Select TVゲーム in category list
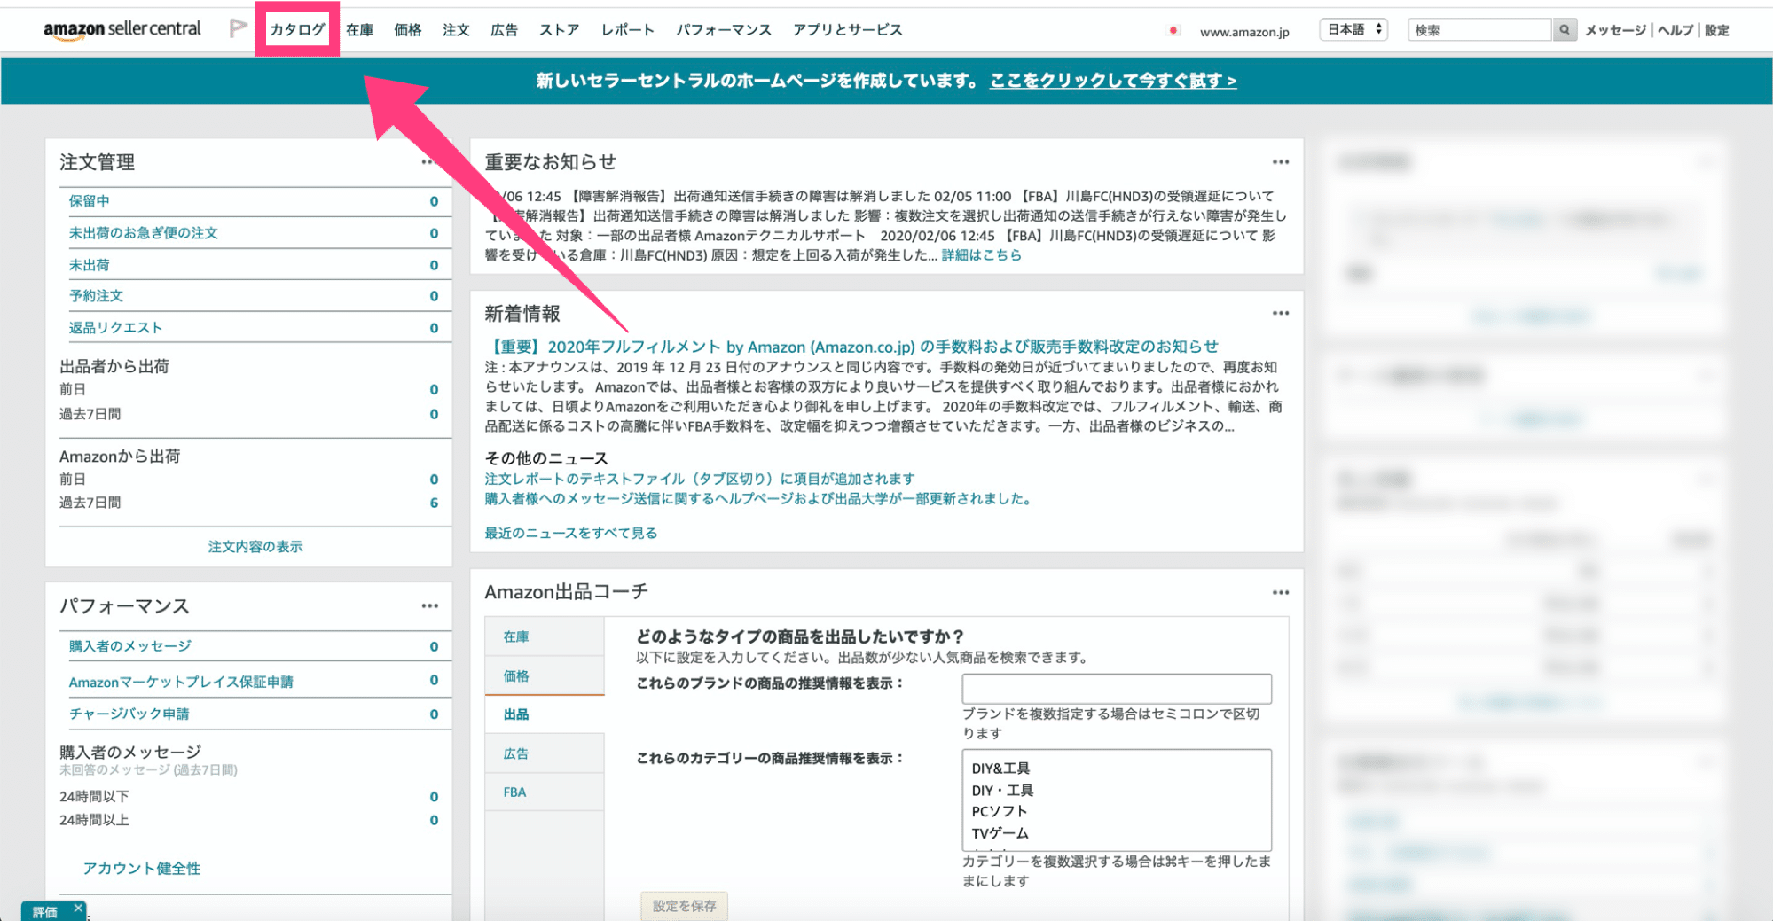Viewport: 1773px width, 921px height. click(1000, 833)
